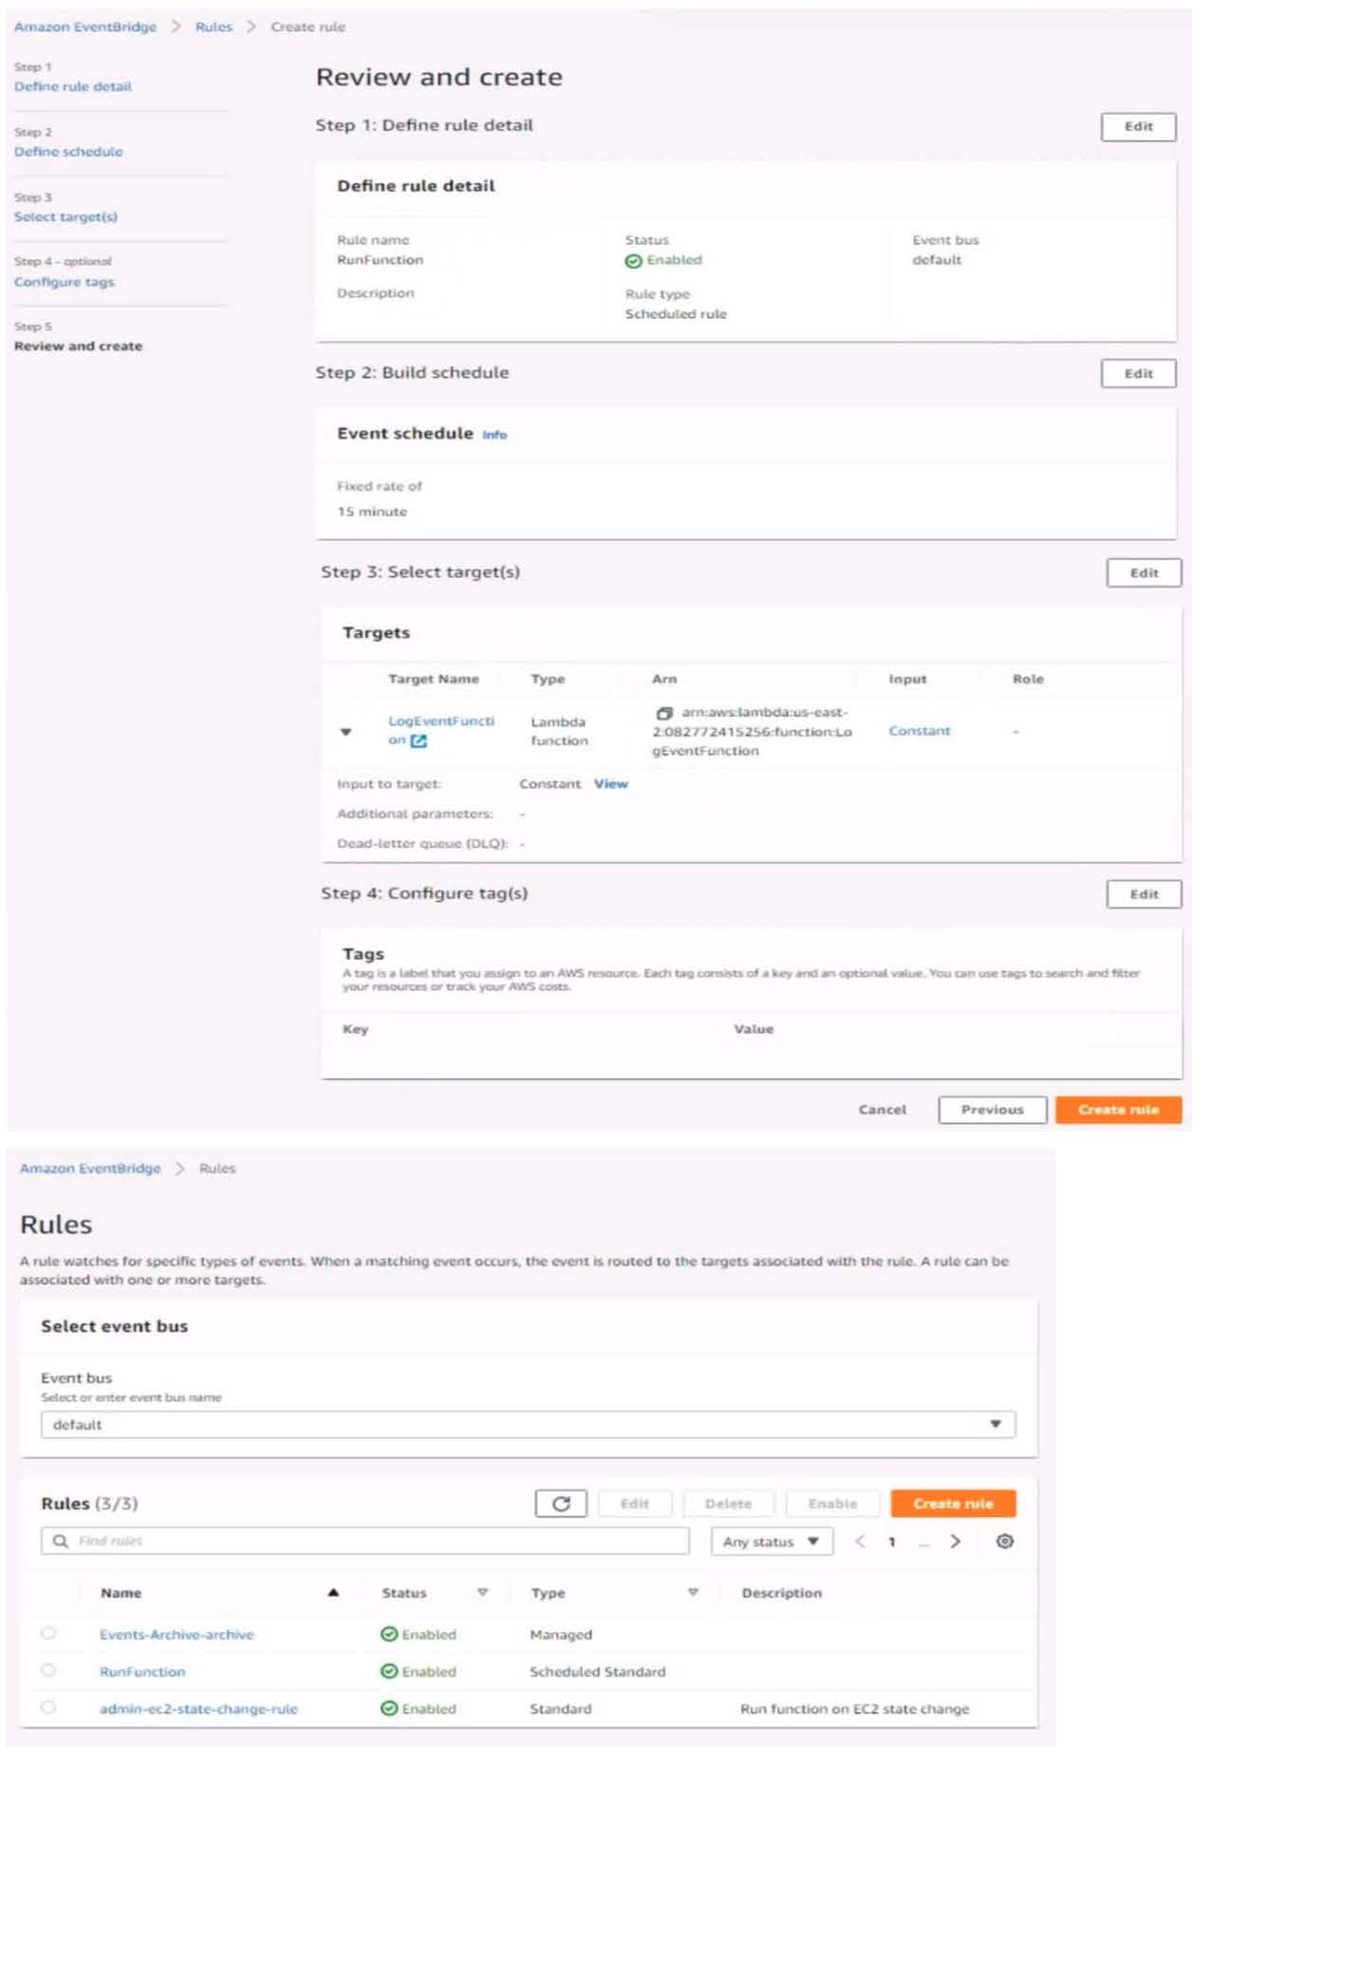This screenshot has height=1988, width=1363.
Task: Click the 'Managed' type cell
Action: pyautogui.click(x=560, y=1635)
